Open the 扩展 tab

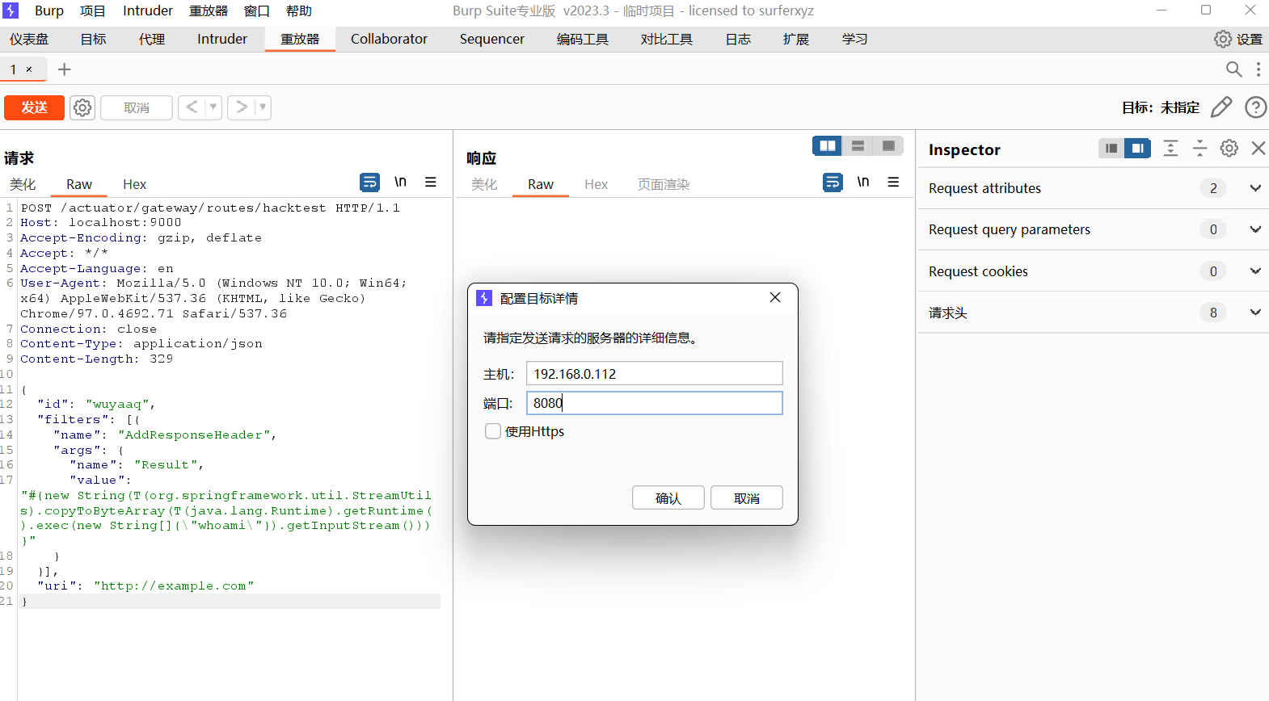coord(796,39)
